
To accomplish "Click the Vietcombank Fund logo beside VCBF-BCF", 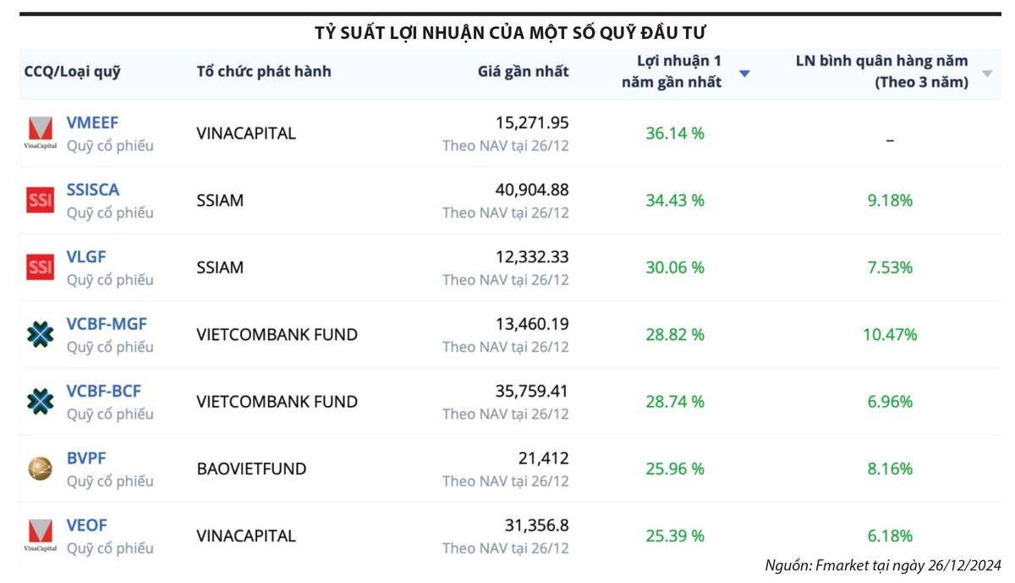I will coord(40,401).
